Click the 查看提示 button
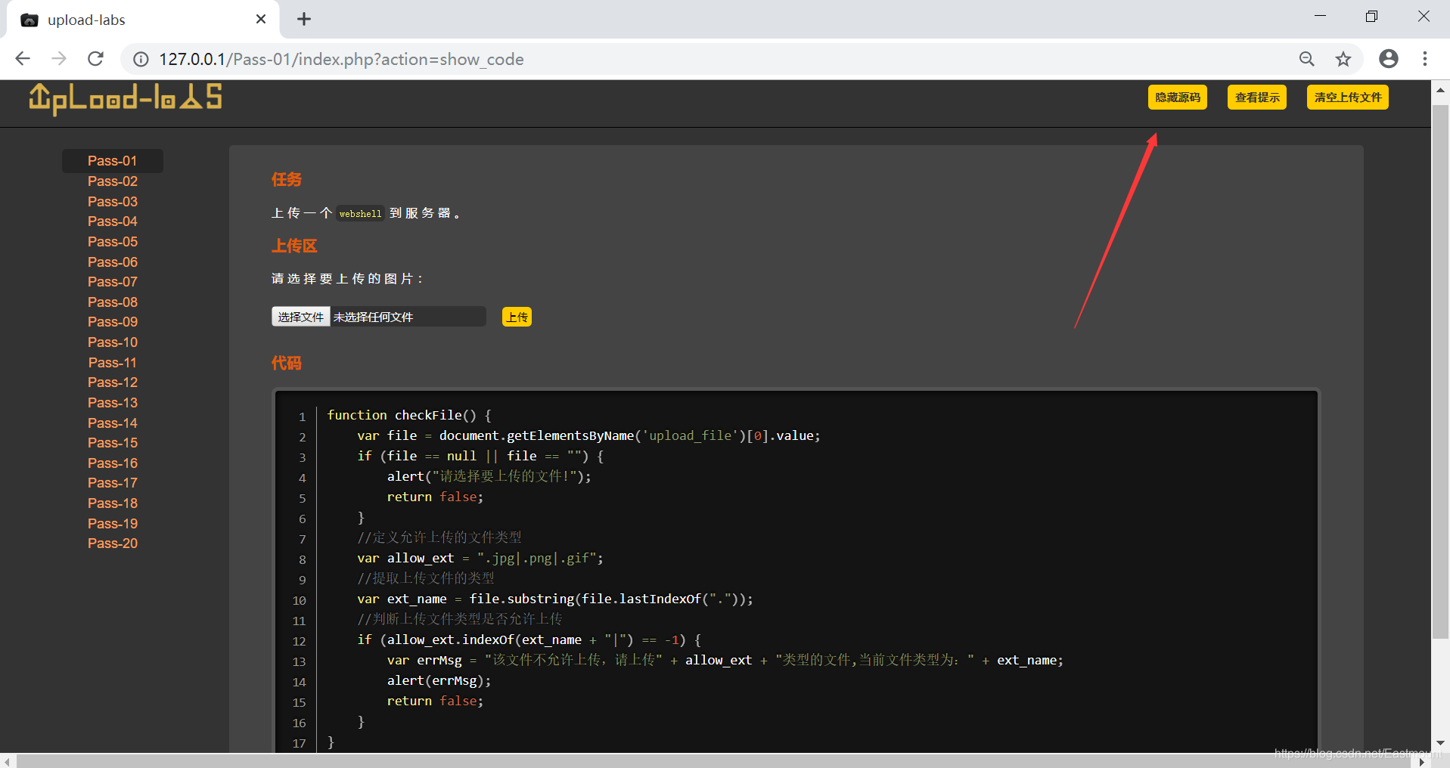This screenshot has height=768, width=1450. (x=1257, y=98)
